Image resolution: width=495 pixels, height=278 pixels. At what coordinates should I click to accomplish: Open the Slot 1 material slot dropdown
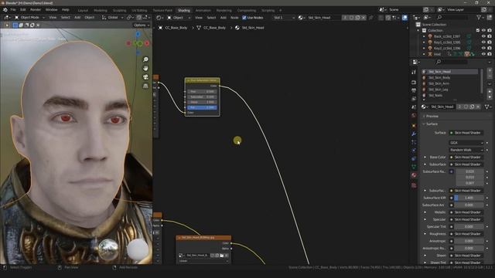click(284, 18)
